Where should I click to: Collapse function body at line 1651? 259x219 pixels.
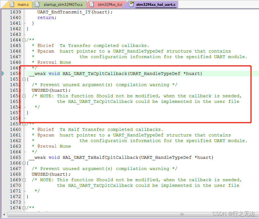(x=24, y=79)
